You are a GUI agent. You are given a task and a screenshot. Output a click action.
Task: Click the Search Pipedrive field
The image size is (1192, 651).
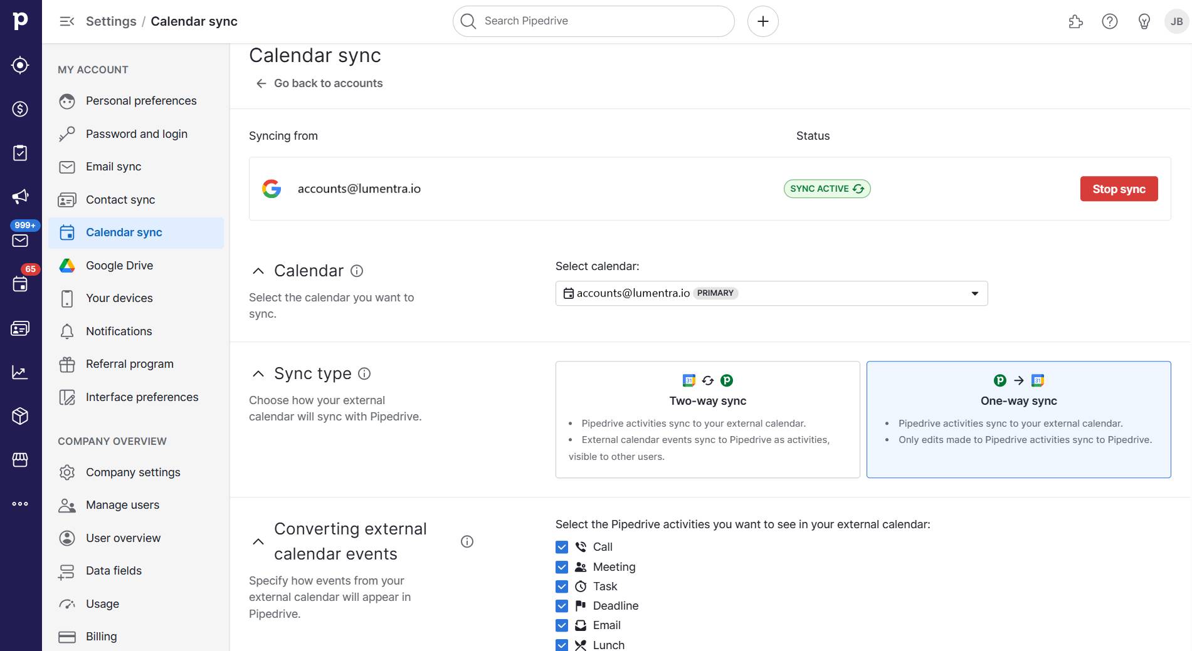pos(593,21)
